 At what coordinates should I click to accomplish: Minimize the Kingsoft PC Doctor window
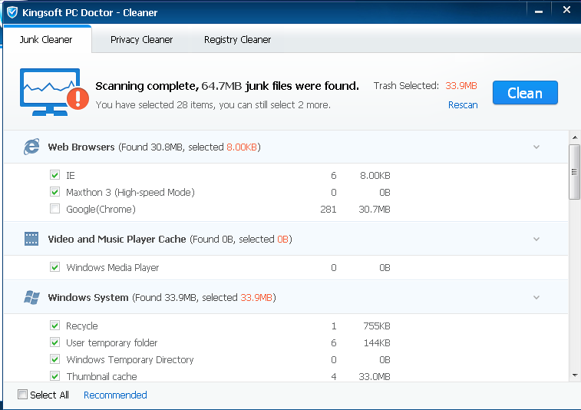click(x=539, y=12)
